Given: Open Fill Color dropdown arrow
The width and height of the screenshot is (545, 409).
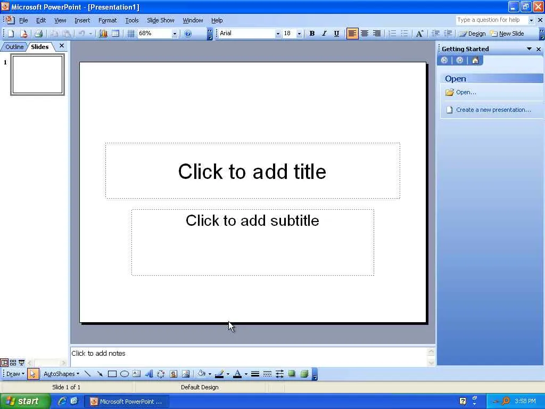Looking at the screenshot, I should click(x=210, y=374).
